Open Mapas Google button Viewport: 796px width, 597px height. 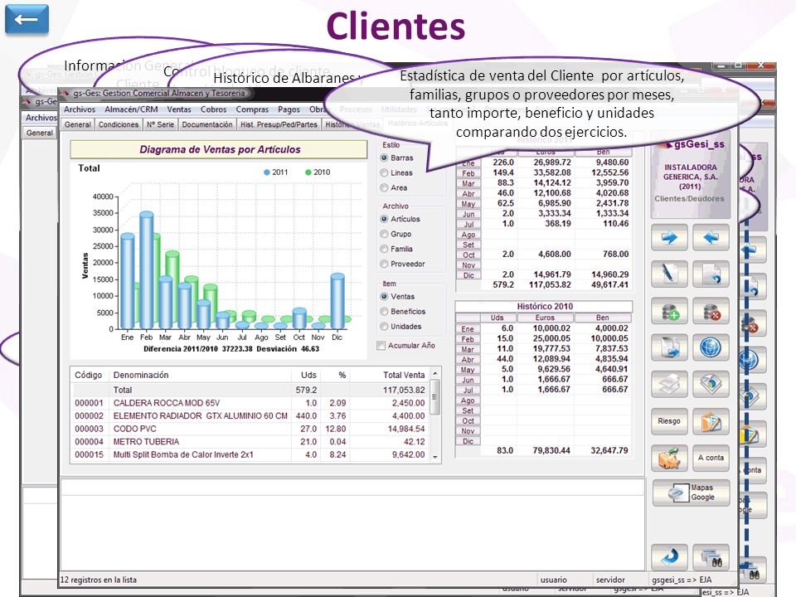pyautogui.click(x=691, y=493)
